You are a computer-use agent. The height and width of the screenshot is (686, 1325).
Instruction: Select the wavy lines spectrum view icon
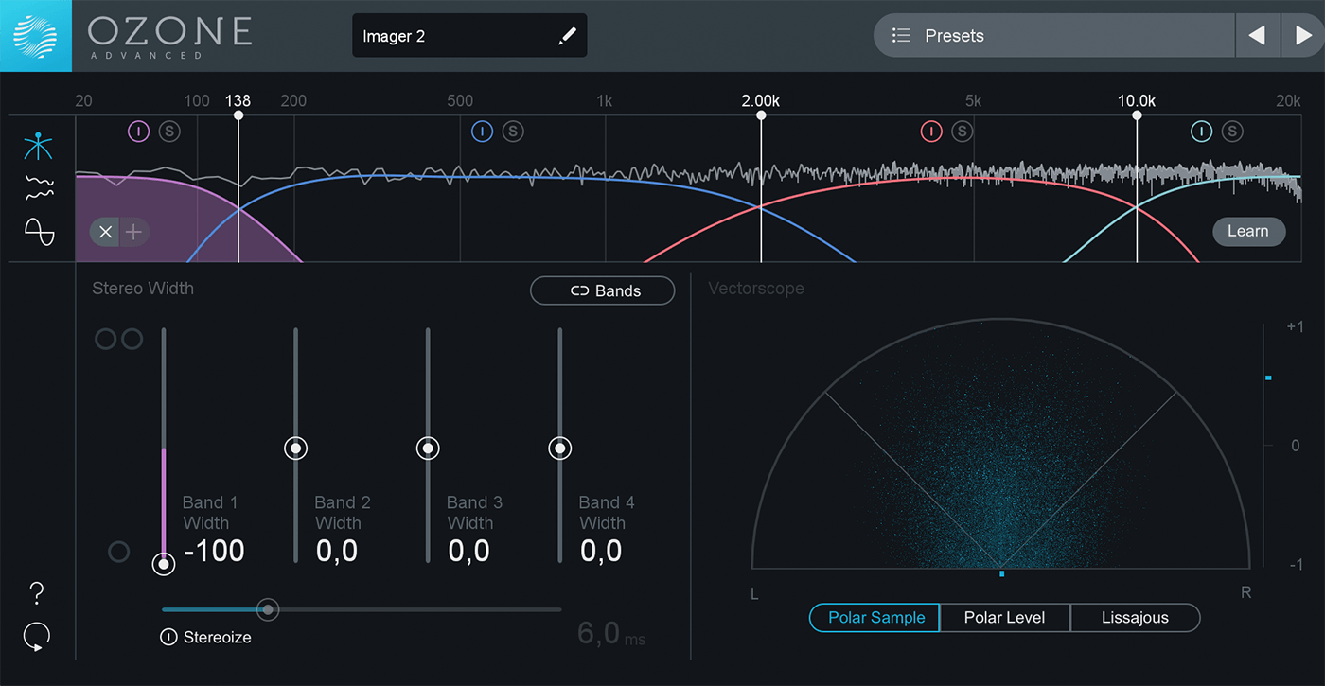click(39, 188)
